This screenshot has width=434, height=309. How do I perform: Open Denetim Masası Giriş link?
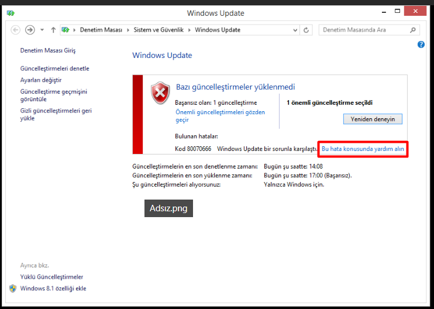(48, 50)
